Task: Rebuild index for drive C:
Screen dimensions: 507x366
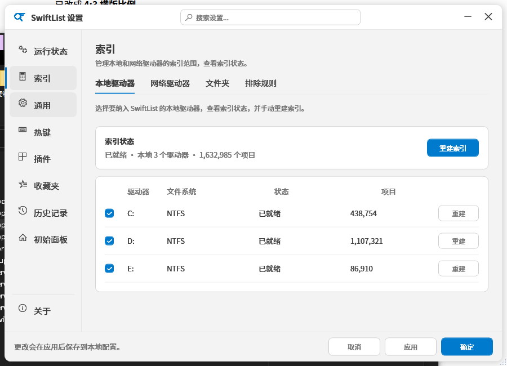Action: click(458, 213)
